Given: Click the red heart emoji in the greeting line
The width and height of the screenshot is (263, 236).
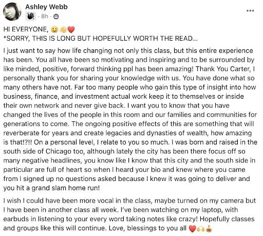Looking at the screenshot, I should coord(71,29).
